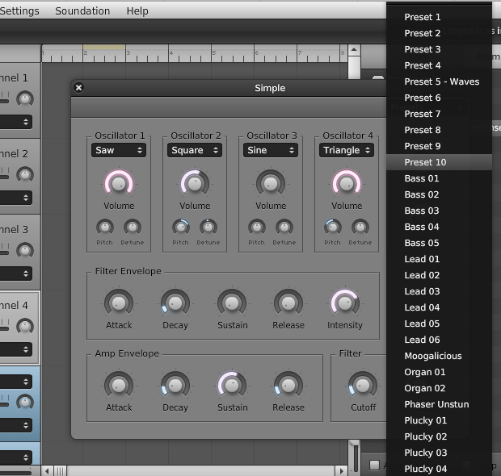Adjust Oscillator 4 Volume knob
Screen dimensions: 501x476
coord(347,183)
